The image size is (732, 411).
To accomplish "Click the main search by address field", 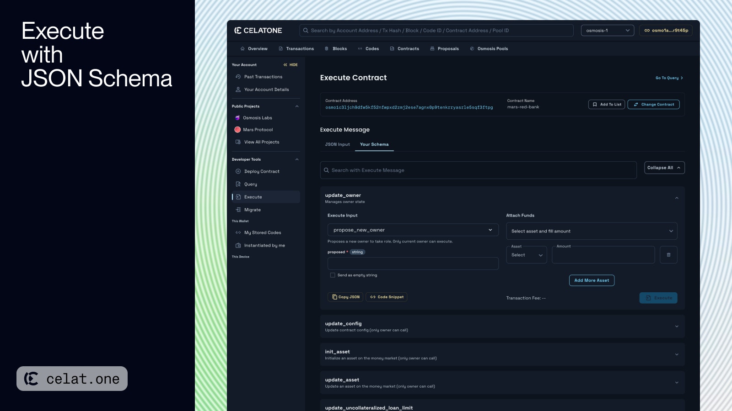I will (436, 31).
